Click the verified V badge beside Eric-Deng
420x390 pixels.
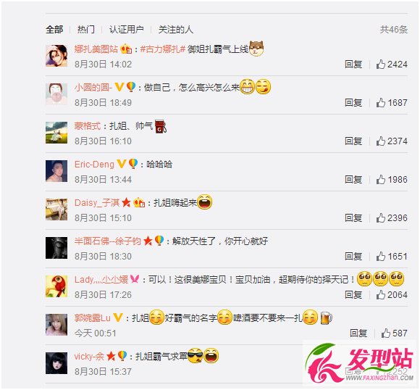coord(122,164)
